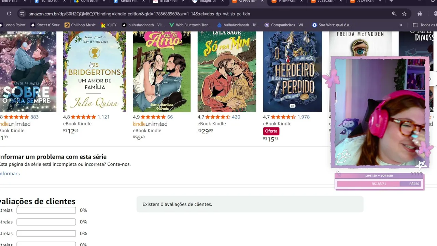Select the R$15,72 offer price

271,139
